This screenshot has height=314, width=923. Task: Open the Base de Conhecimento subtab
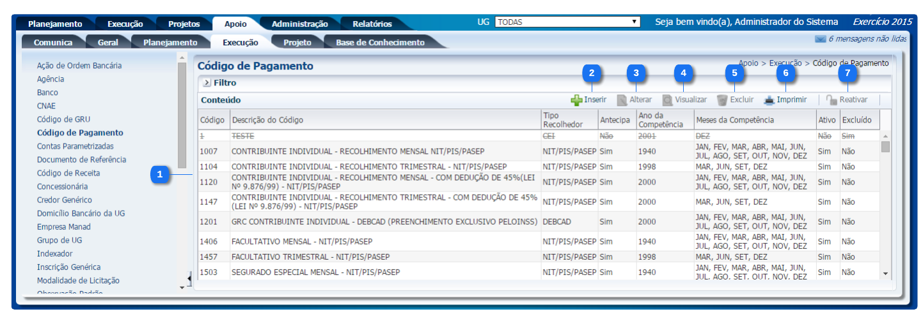[380, 42]
